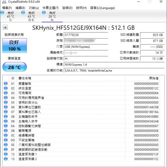167x167 pixels.
Task: Click the status orb for attribute 09
Action: click(x=6, y=121)
